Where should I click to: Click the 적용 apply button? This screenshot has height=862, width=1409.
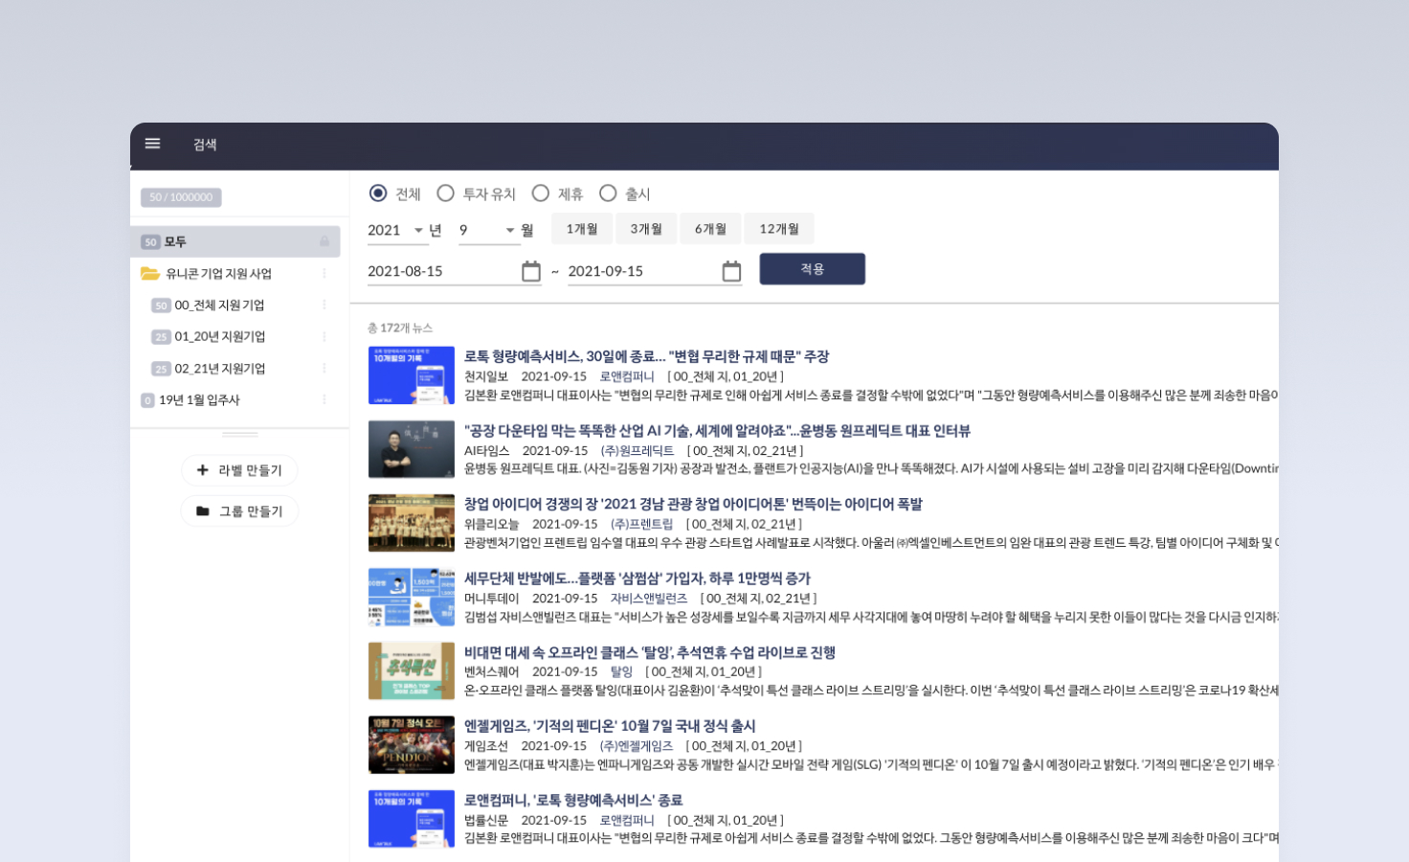pyautogui.click(x=813, y=269)
